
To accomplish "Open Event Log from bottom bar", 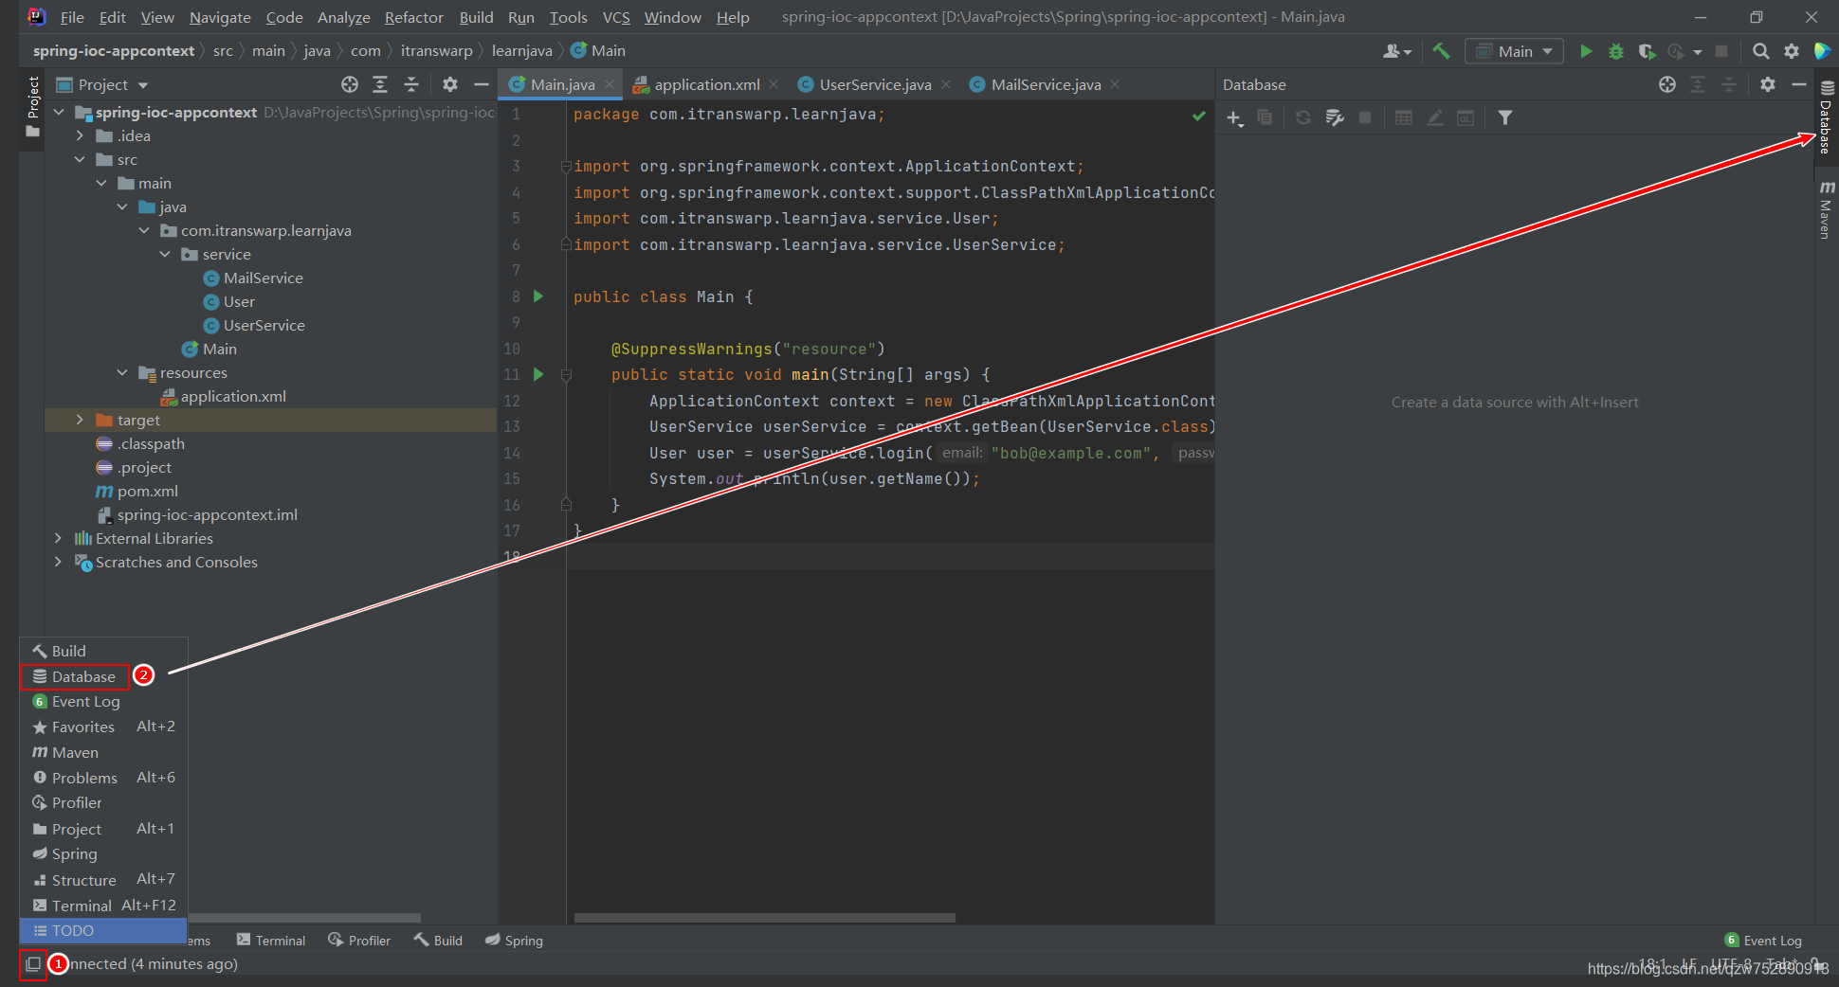I will 1763,941.
